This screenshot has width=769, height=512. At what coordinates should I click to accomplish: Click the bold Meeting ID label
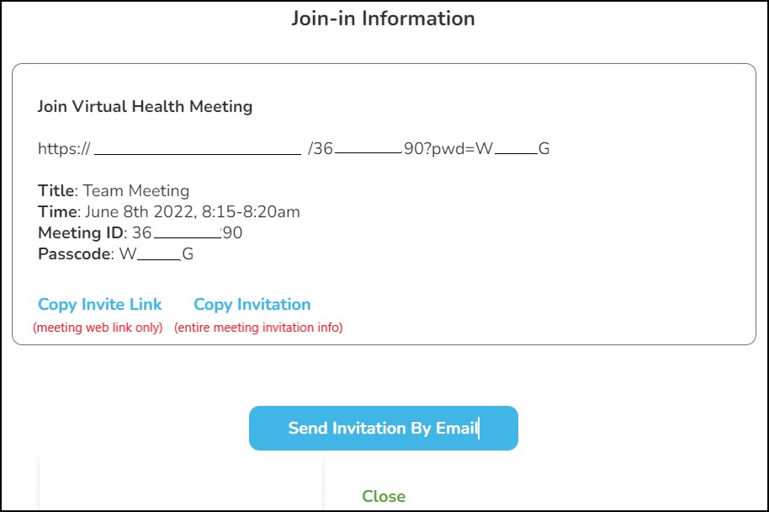pos(81,232)
